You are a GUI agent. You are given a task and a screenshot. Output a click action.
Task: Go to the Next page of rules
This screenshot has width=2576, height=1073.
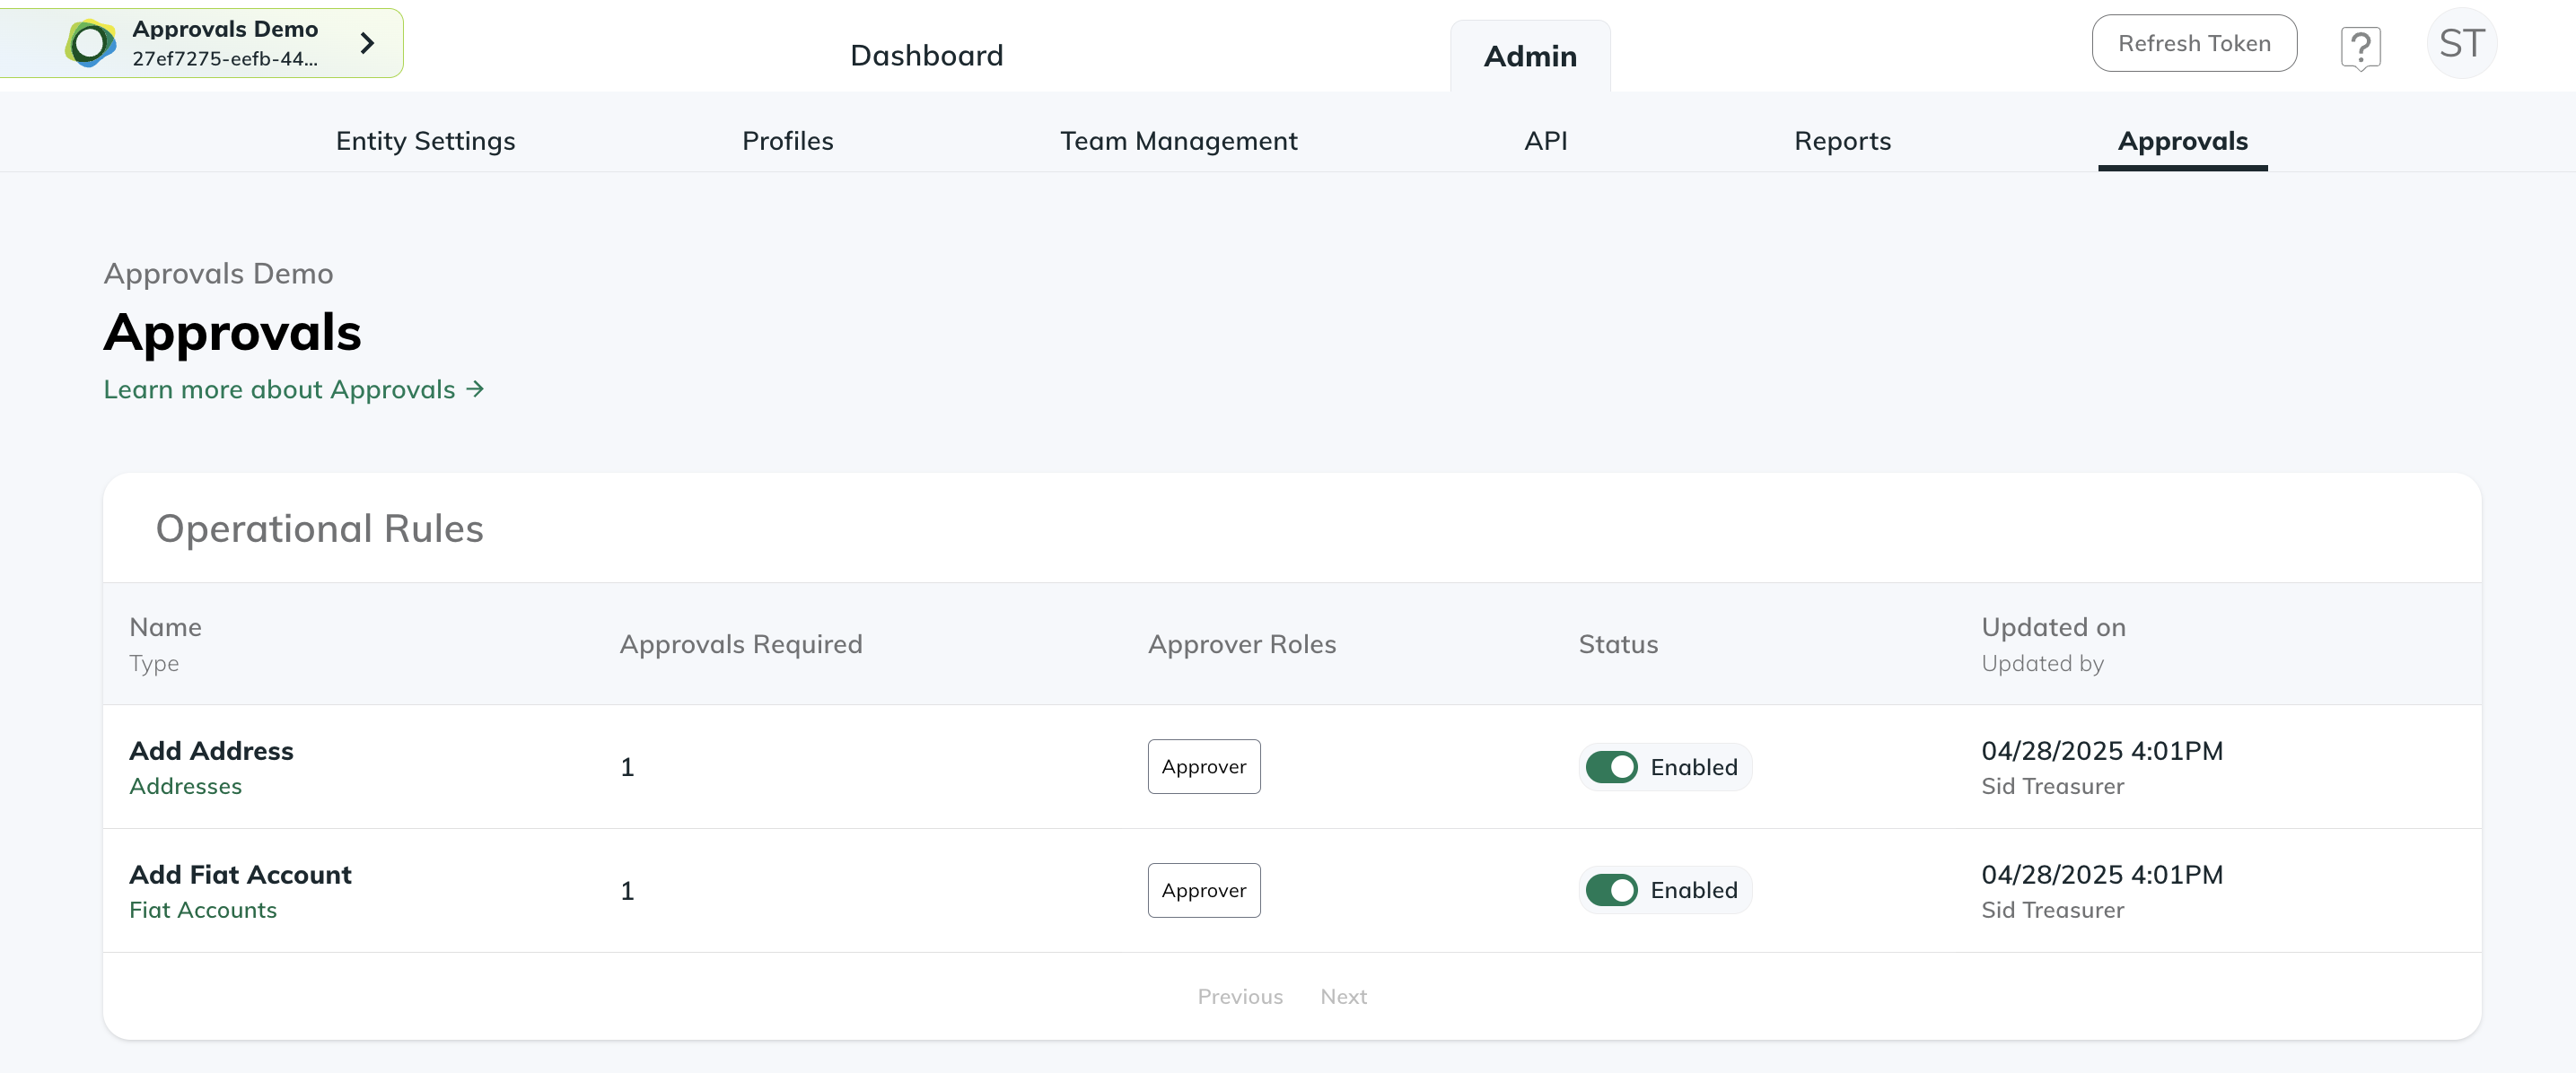1343,996
